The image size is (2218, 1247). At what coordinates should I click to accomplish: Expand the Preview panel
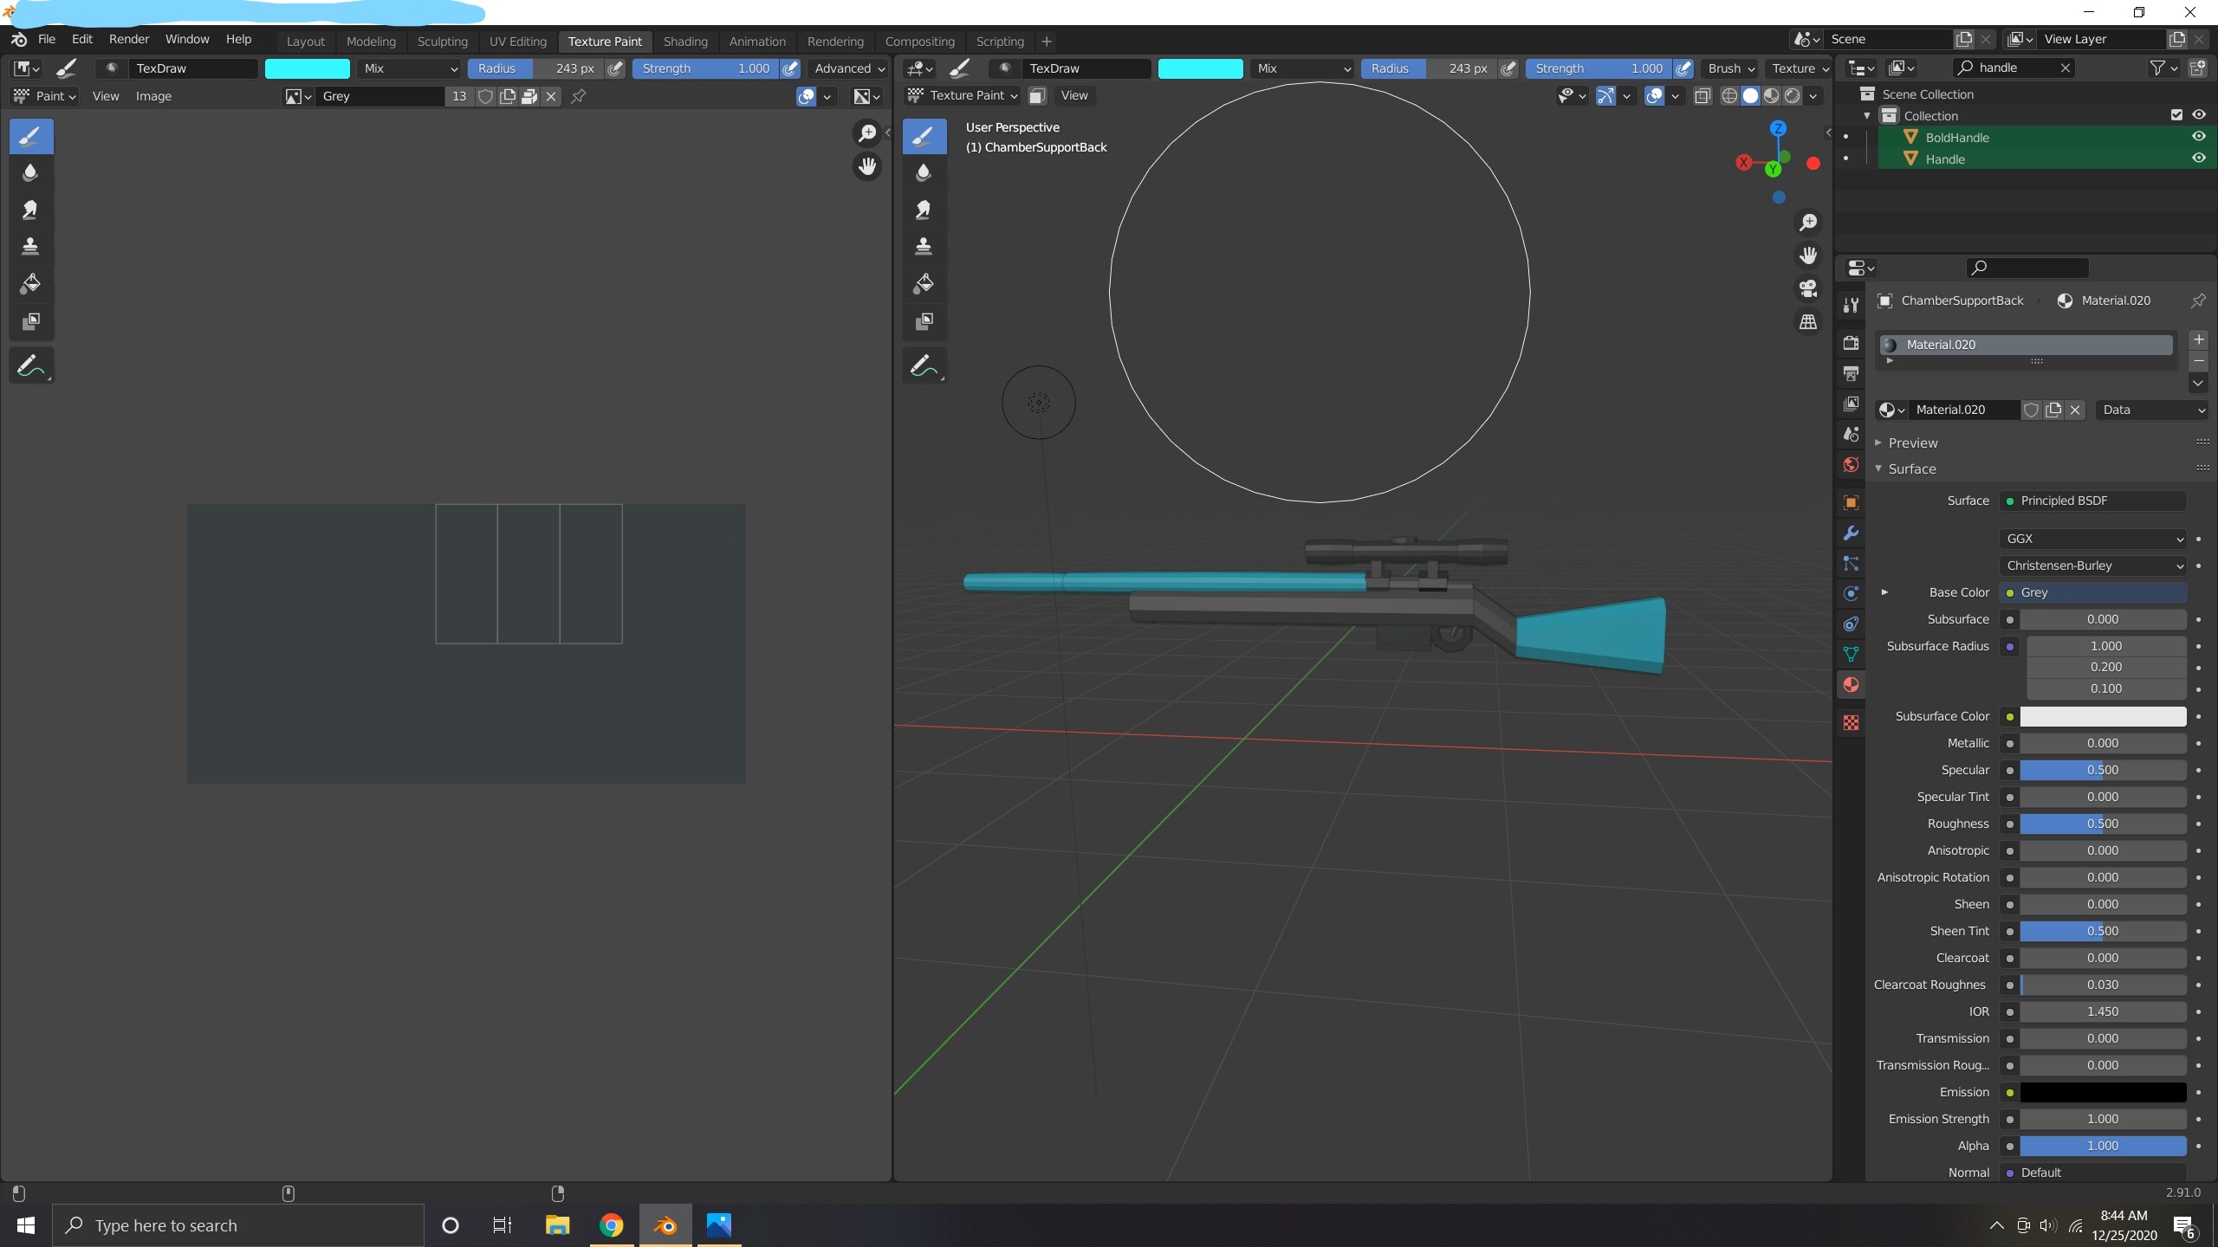point(1913,443)
